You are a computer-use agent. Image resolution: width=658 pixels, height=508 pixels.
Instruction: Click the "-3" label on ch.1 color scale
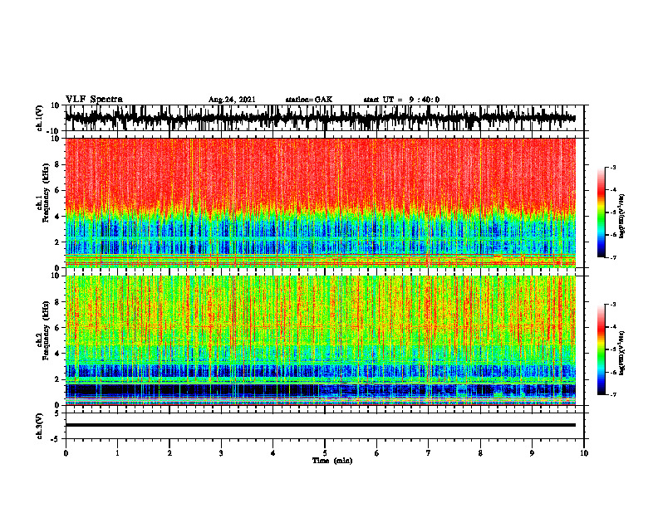613,167
